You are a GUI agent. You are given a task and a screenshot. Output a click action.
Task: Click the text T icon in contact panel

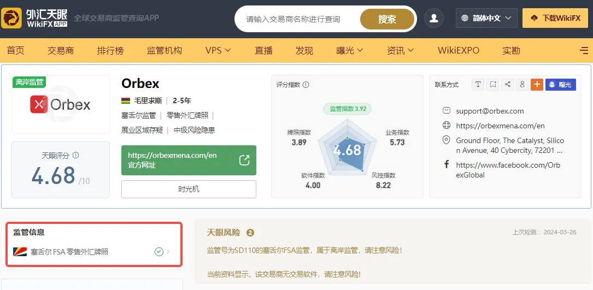(x=478, y=84)
